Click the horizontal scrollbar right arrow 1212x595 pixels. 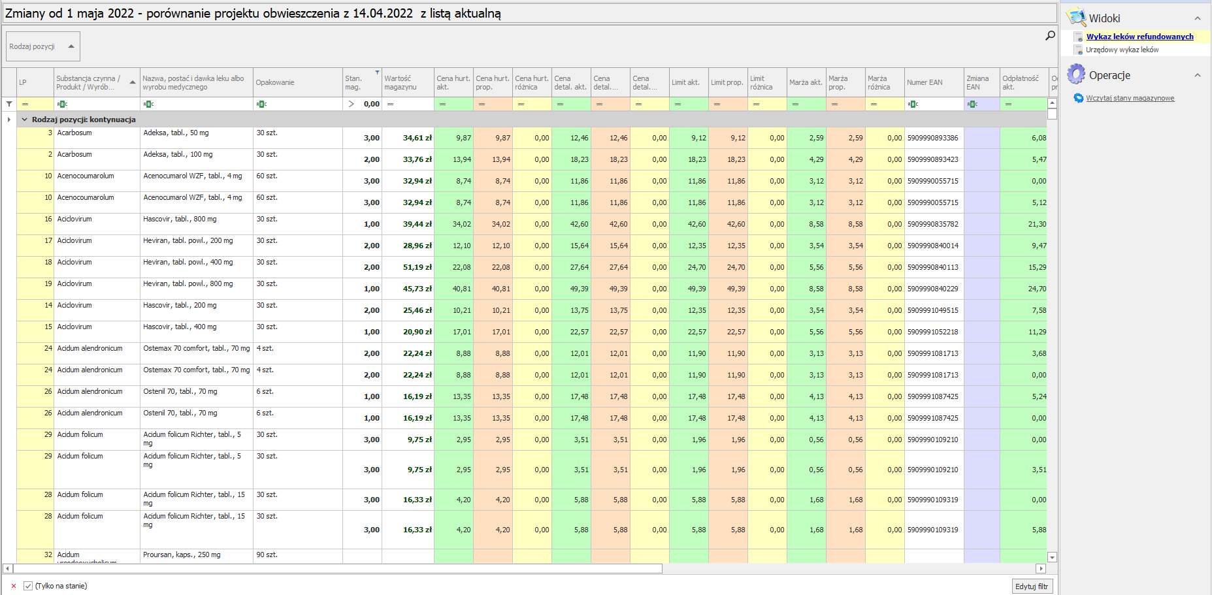point(1041,568)
